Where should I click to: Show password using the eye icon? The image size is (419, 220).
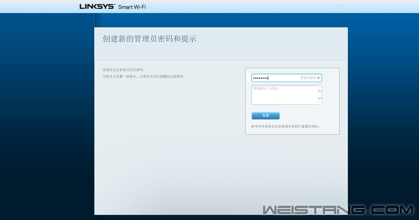[x=319, y=78]
